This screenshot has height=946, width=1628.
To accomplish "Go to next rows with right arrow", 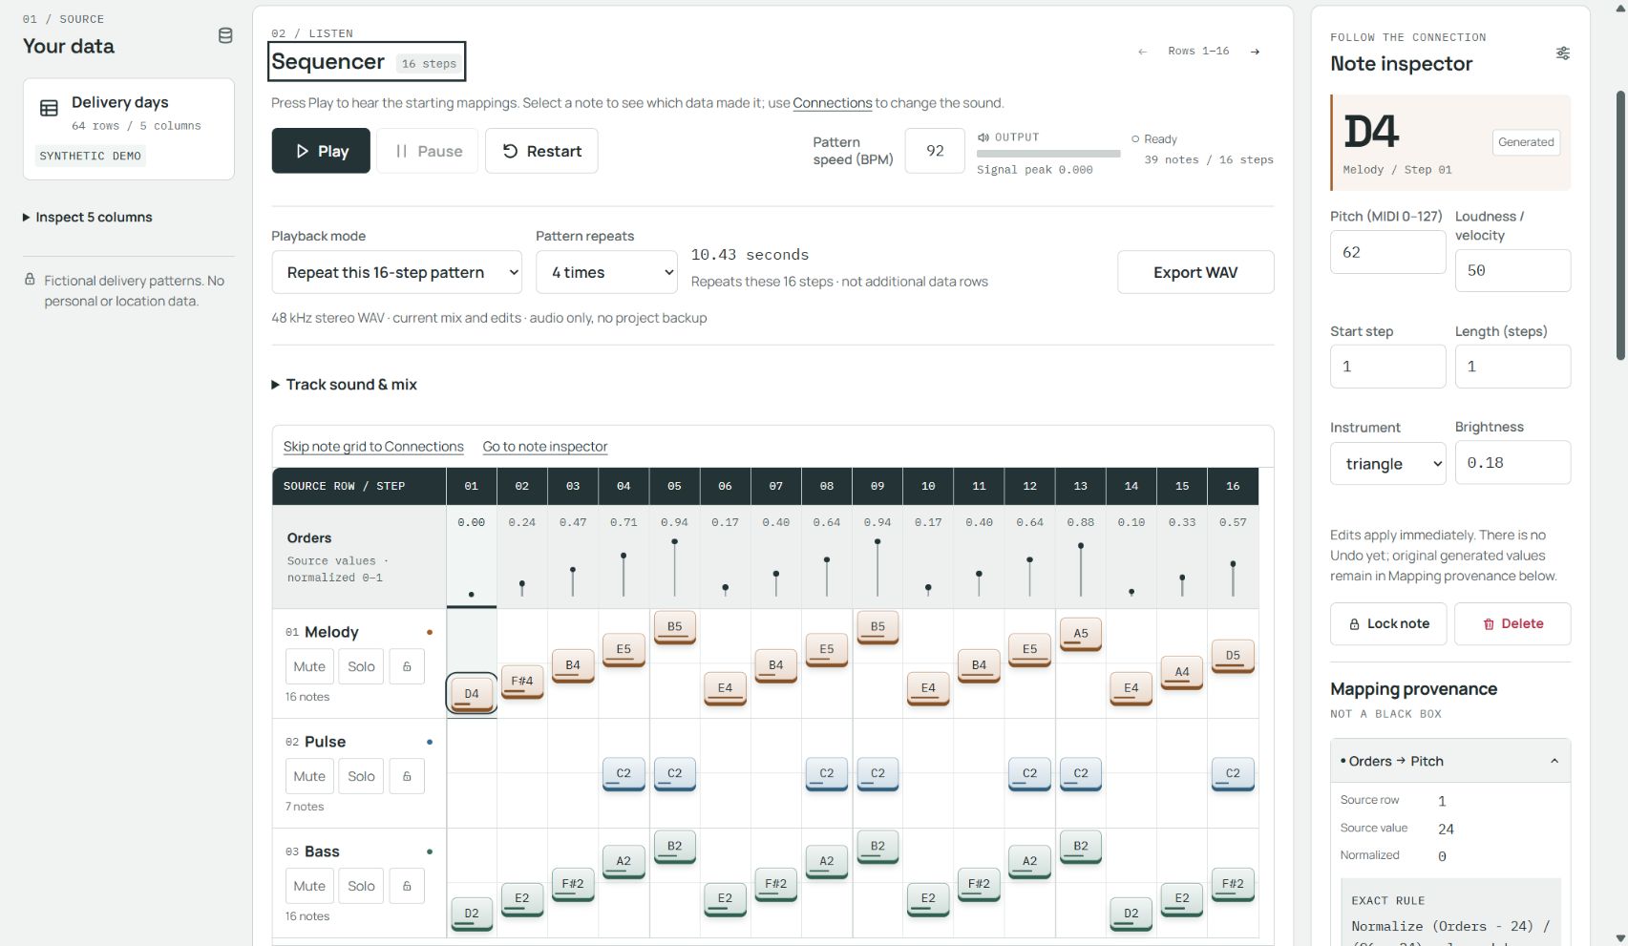I will pos(1255,52).
